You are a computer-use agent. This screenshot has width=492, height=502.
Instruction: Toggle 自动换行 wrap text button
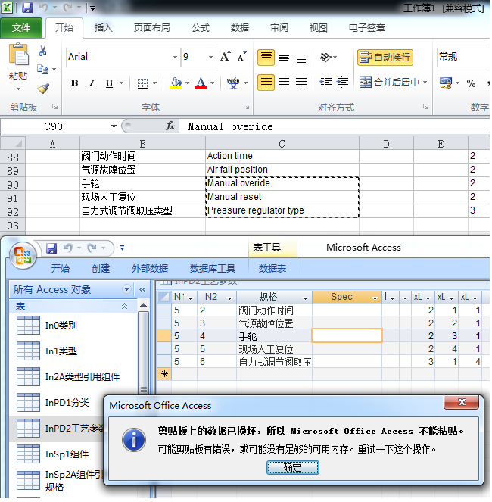tap(385, 58)
